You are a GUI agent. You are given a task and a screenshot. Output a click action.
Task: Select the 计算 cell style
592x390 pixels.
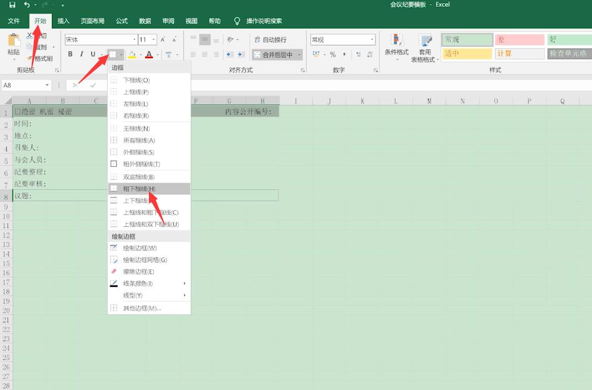pos(519,54)
